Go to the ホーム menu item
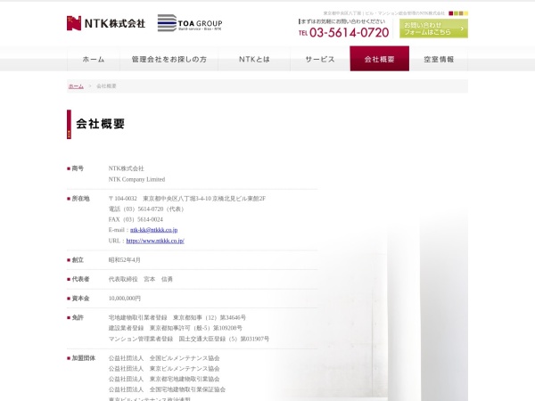Image resolution: width=535 pixels, height=401 pixels. click(x=94, y=59)
